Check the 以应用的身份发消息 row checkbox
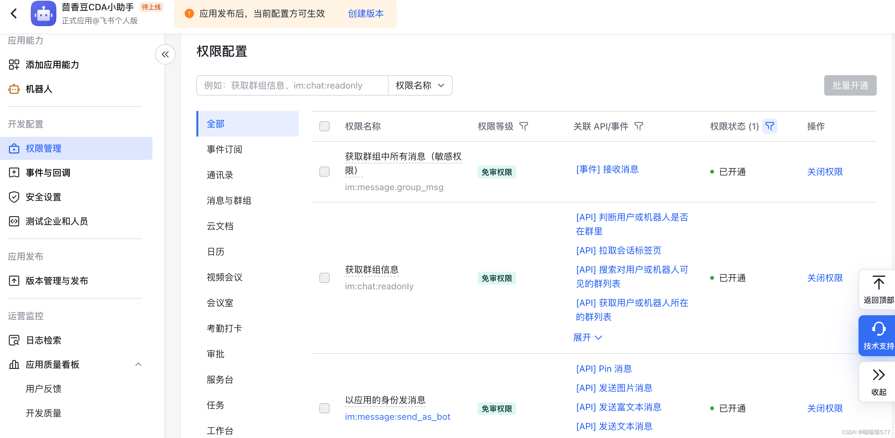895x438 pixels. (x=324, y=408)
